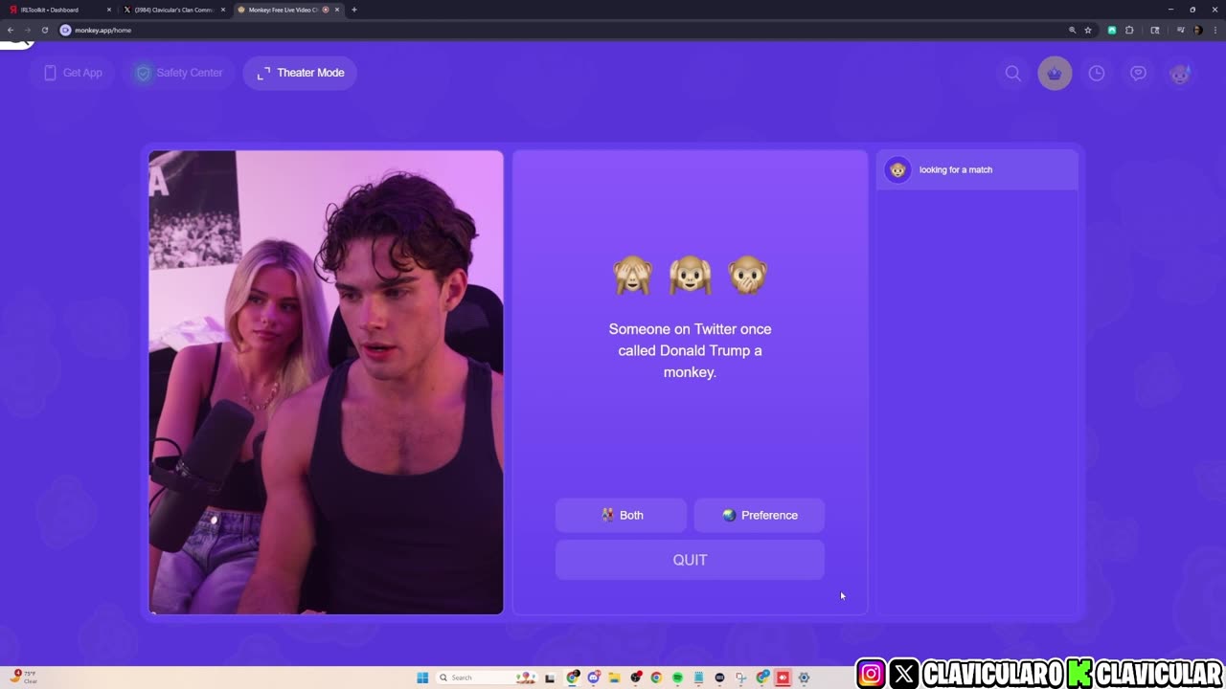The width and height of the screenshot is (1226, 689).
Task: Open the monkey profile avatar
Action: coord(1180,73)
